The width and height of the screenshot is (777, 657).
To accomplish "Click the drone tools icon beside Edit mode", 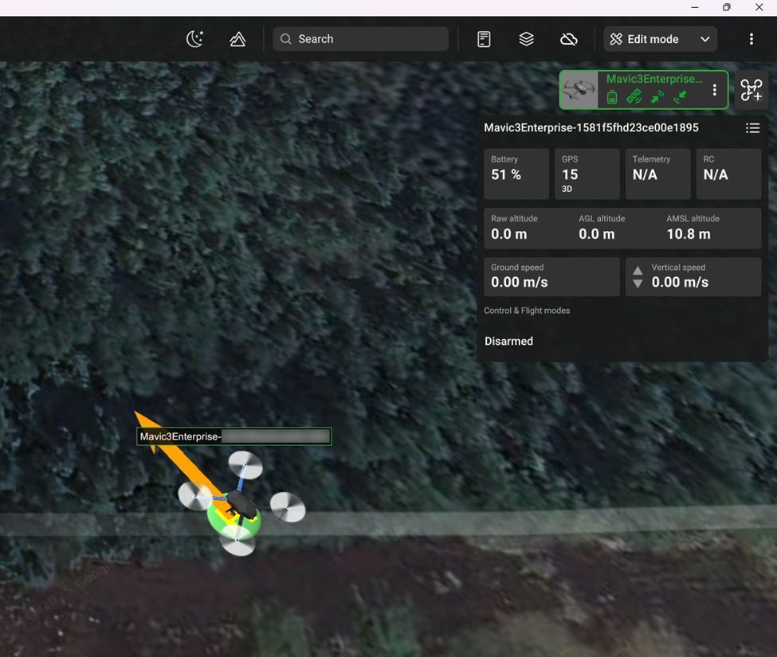I will coord(616,39).
